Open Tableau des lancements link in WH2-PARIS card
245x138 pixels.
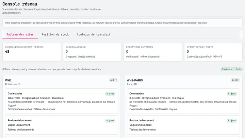[x=143, y=130]
